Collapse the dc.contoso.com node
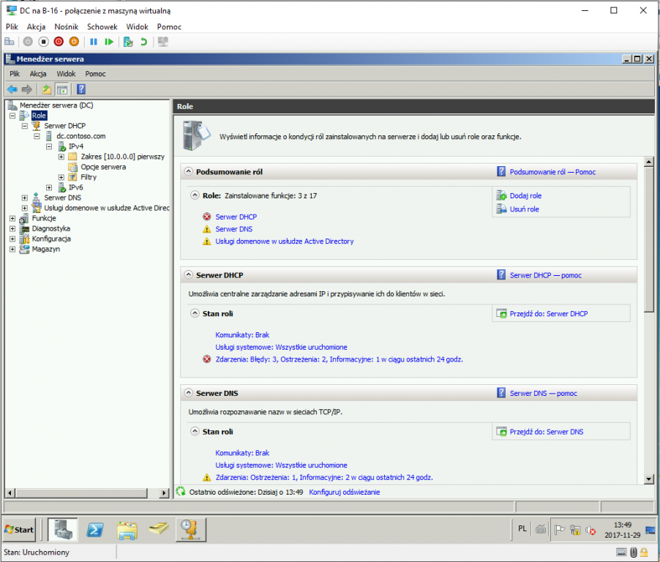The height and width of the screenshot is (562, 660). (x=37, y=136)
